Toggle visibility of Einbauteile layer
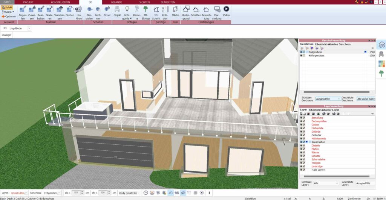This screenshot has width=386, height=200. click(301, 128)
